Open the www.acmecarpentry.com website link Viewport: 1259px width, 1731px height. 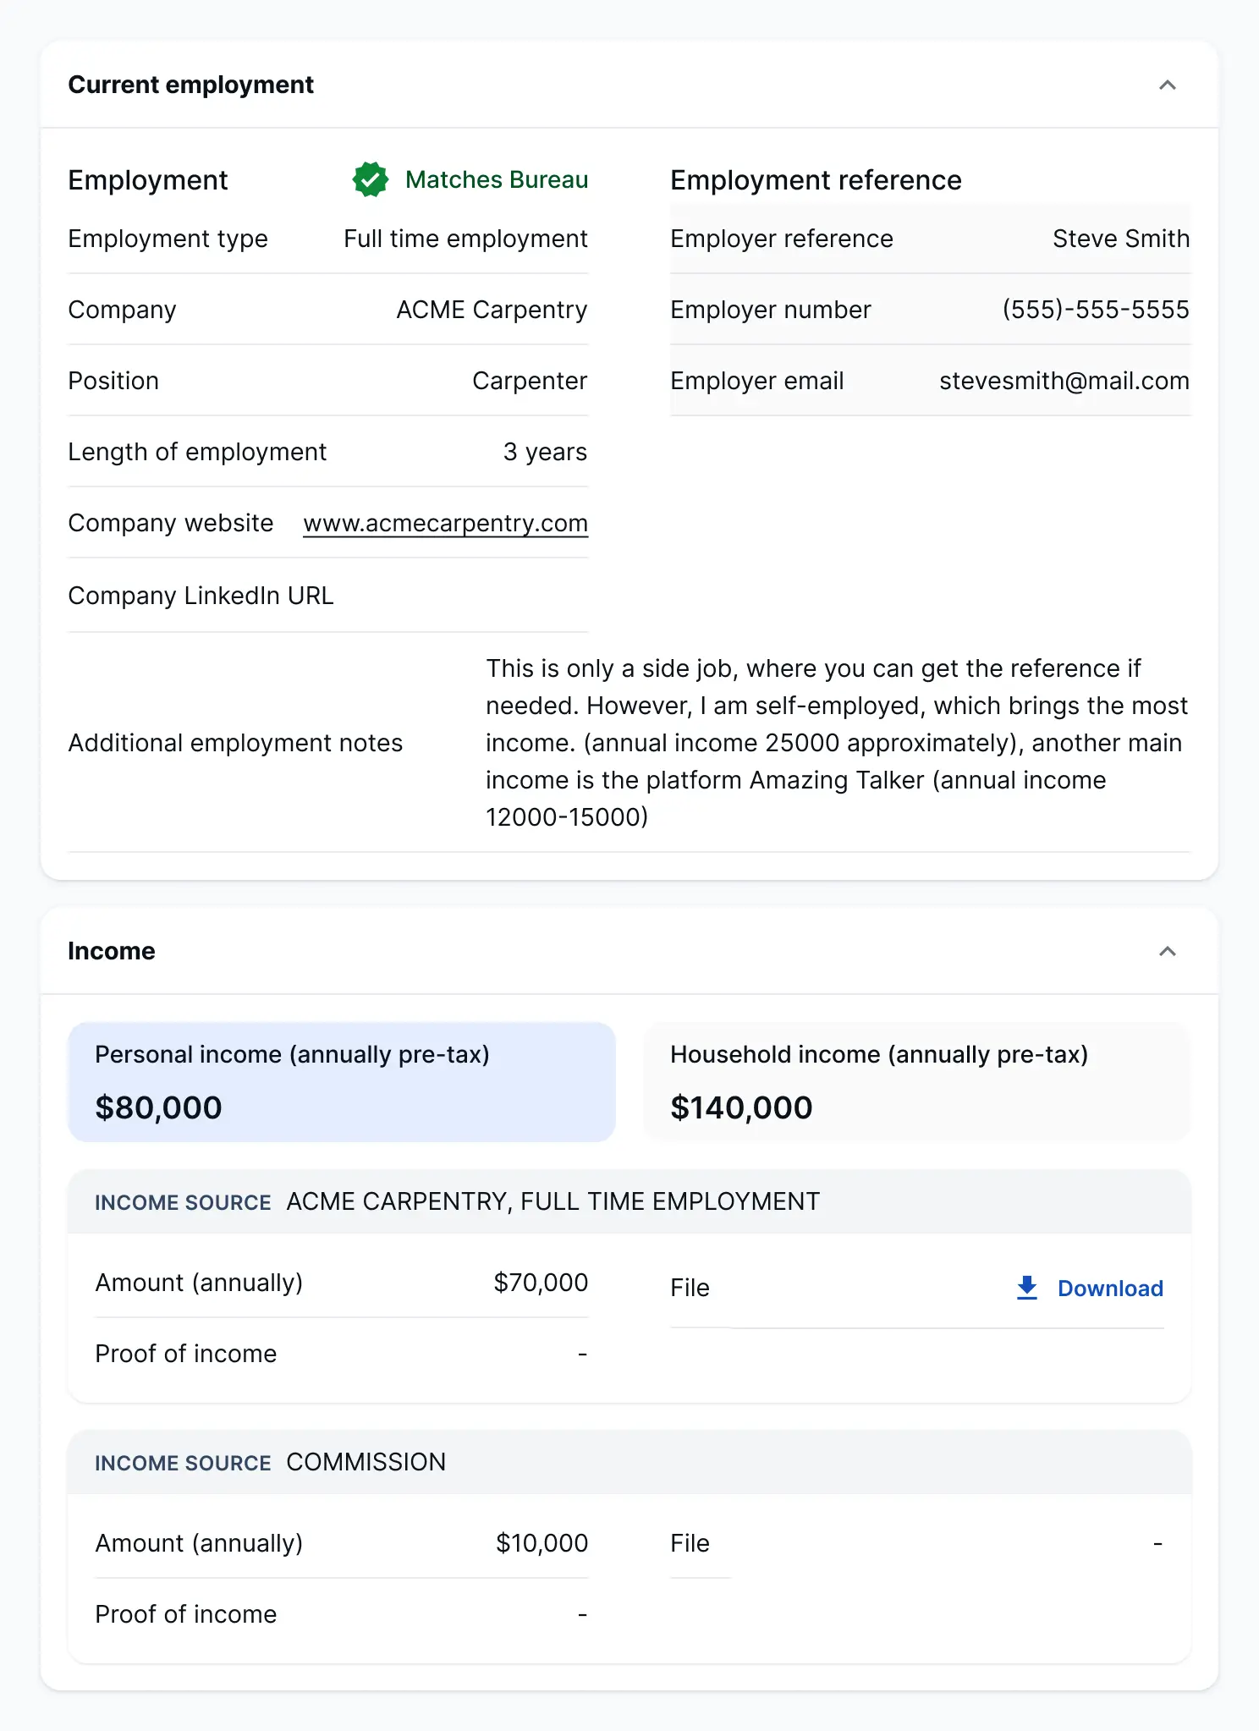445,524
